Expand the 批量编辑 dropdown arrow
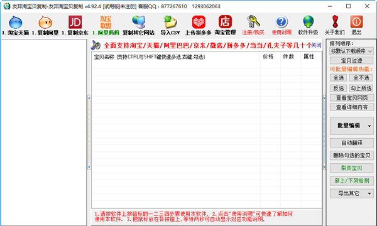The height and width of the screenshot is (226, 377). 369,126
